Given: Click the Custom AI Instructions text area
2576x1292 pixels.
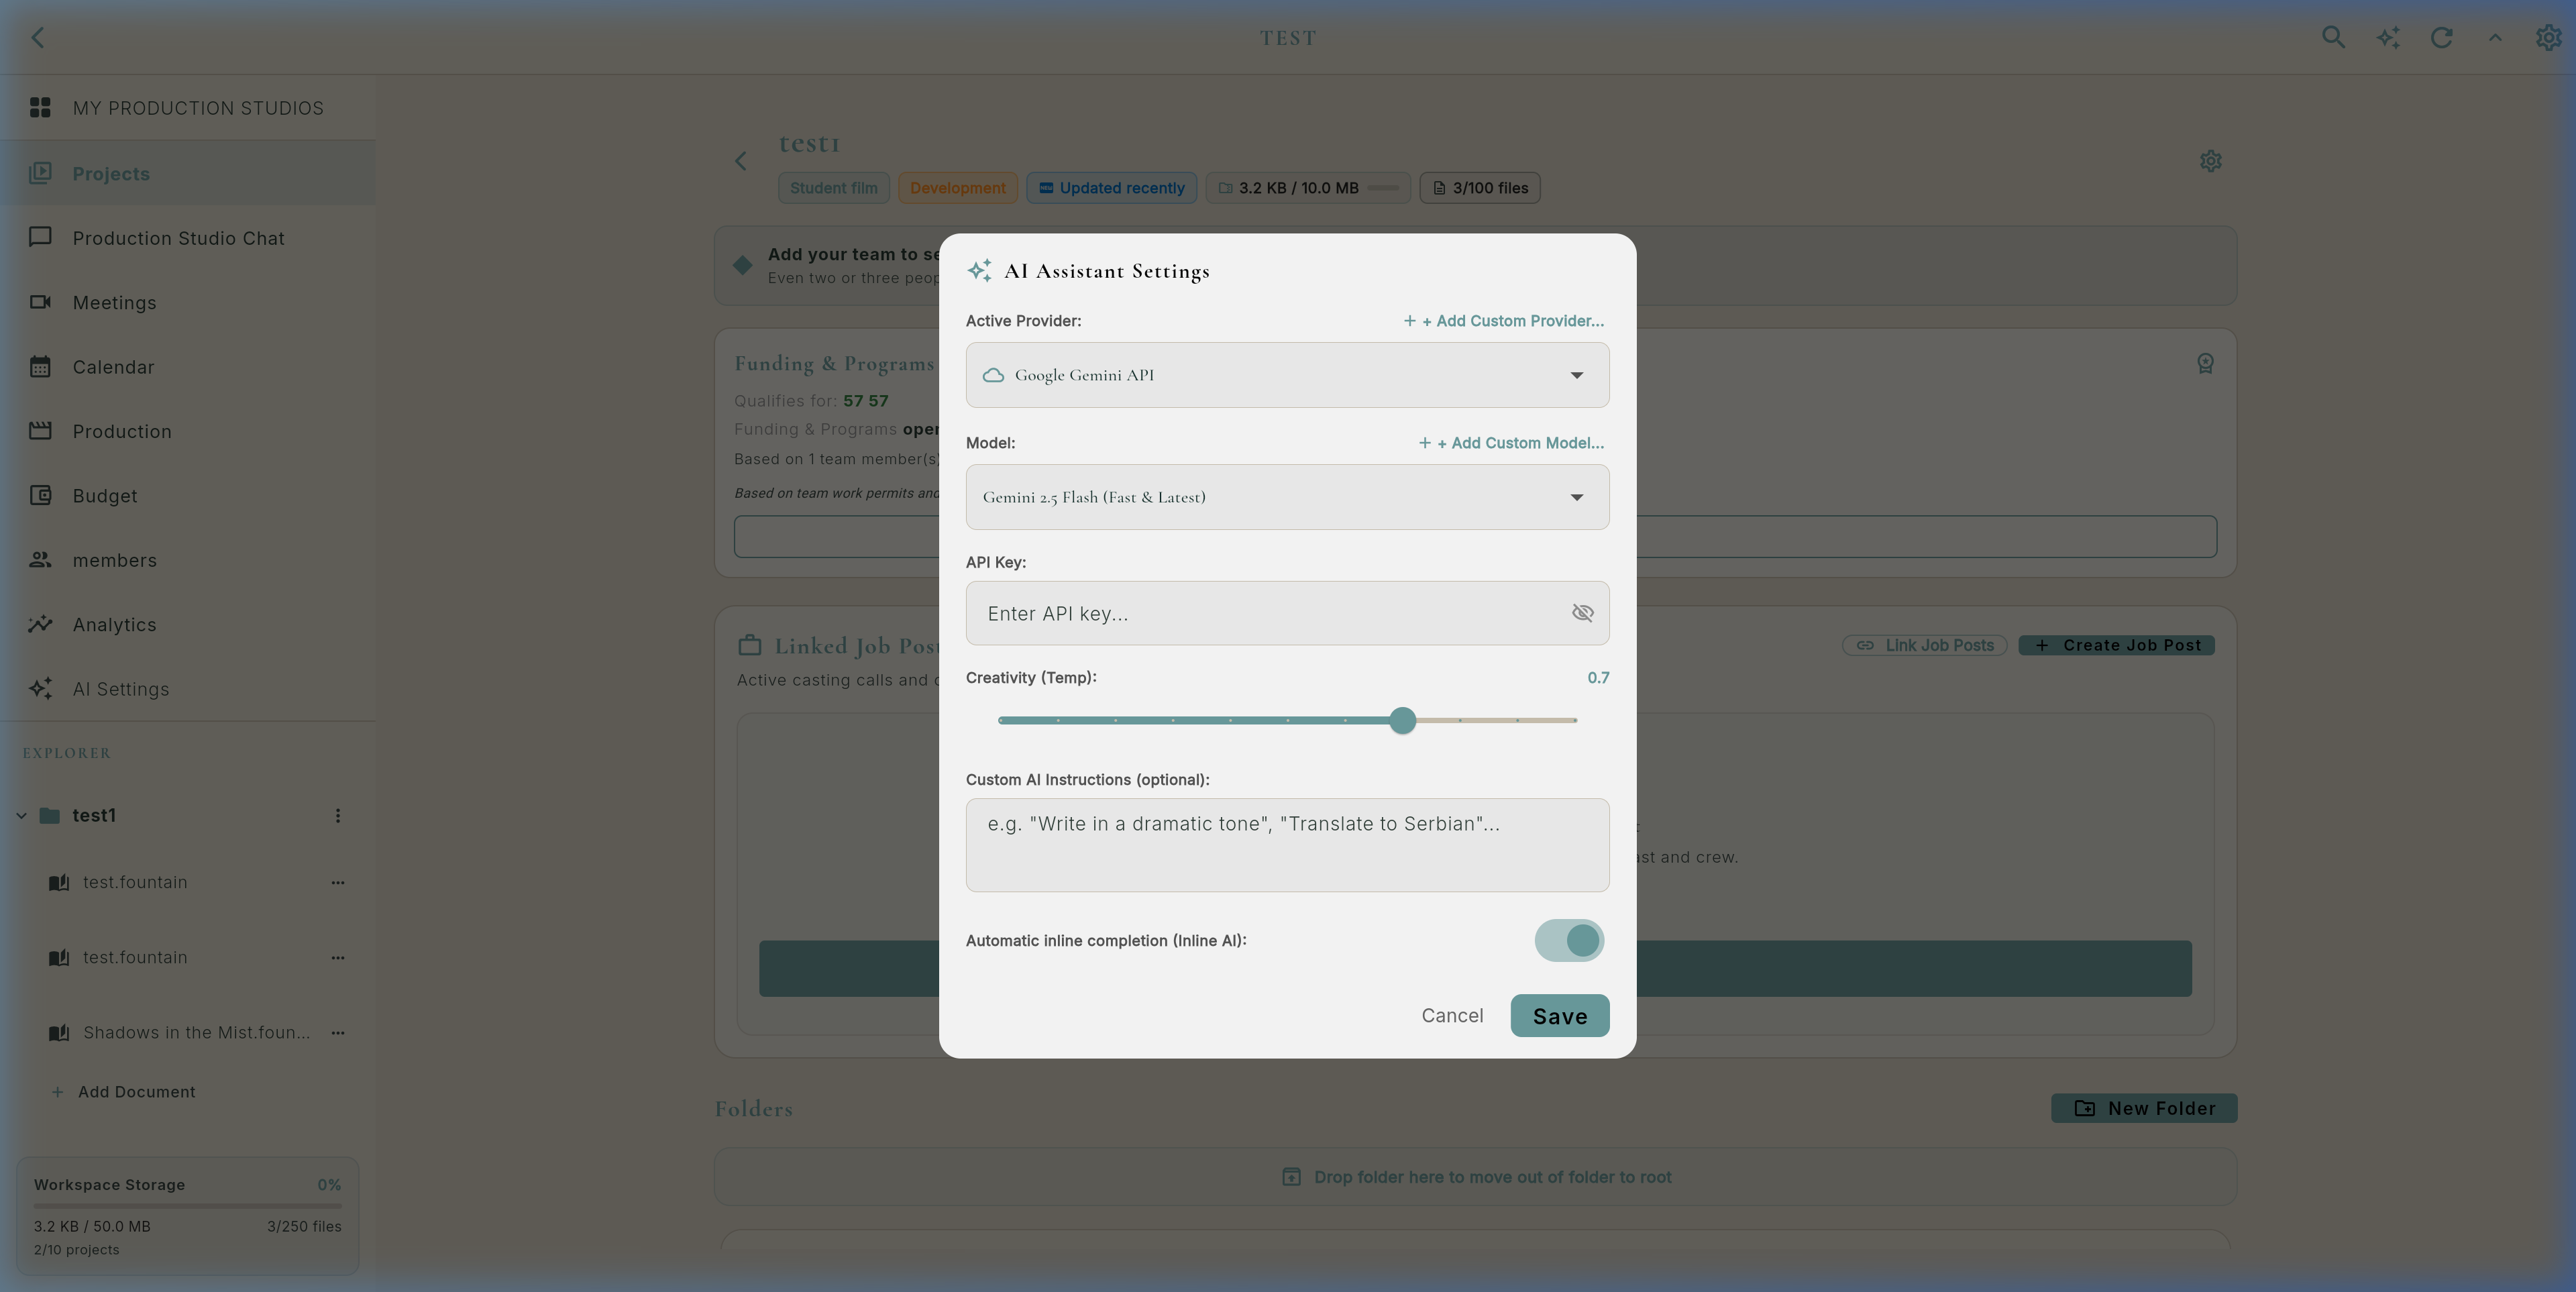Looking at the screenshot, I should [1287, 845].
